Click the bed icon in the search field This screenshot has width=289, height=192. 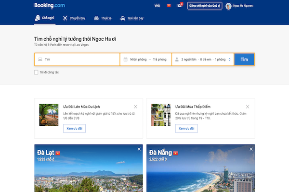tap(40, 60)
